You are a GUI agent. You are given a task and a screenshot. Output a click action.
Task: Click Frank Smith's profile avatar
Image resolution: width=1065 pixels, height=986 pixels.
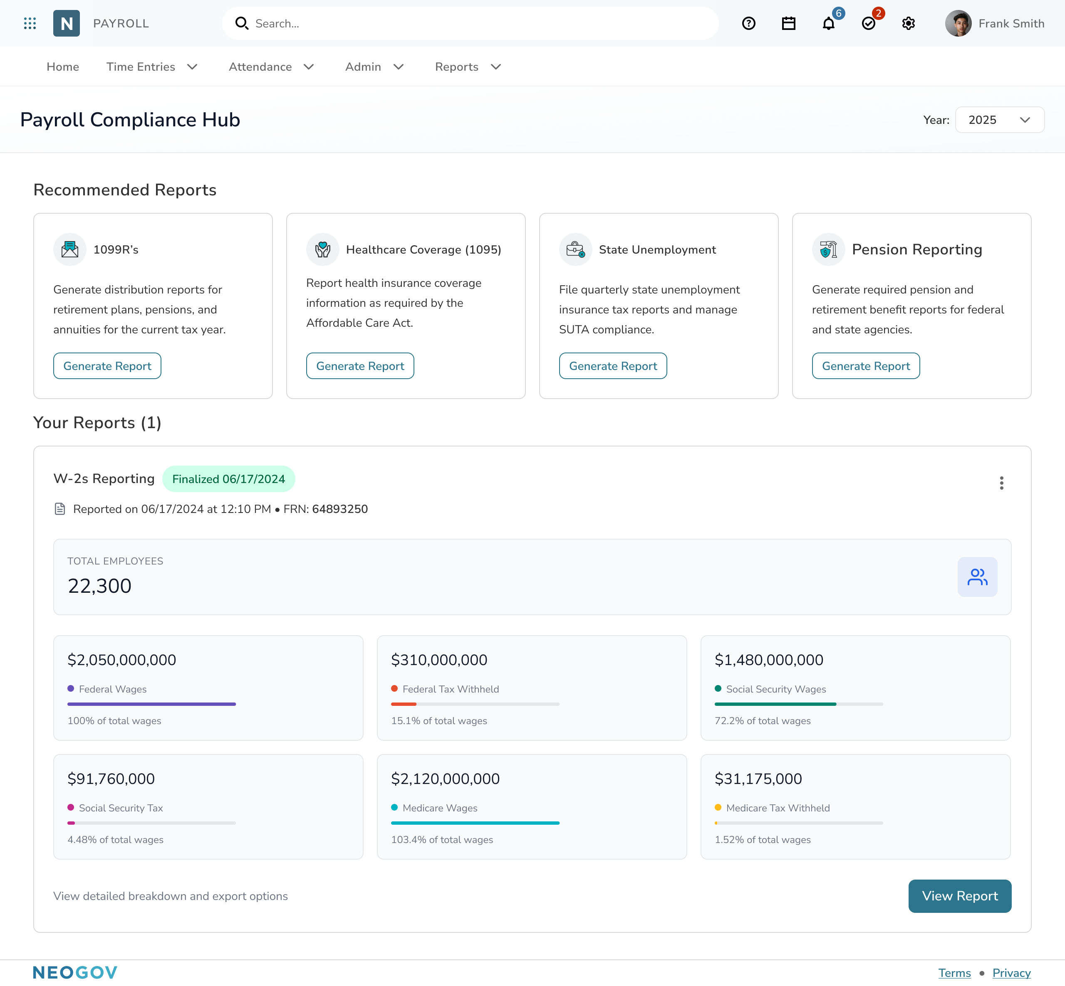pyautogui.click(x=959, y=23)
